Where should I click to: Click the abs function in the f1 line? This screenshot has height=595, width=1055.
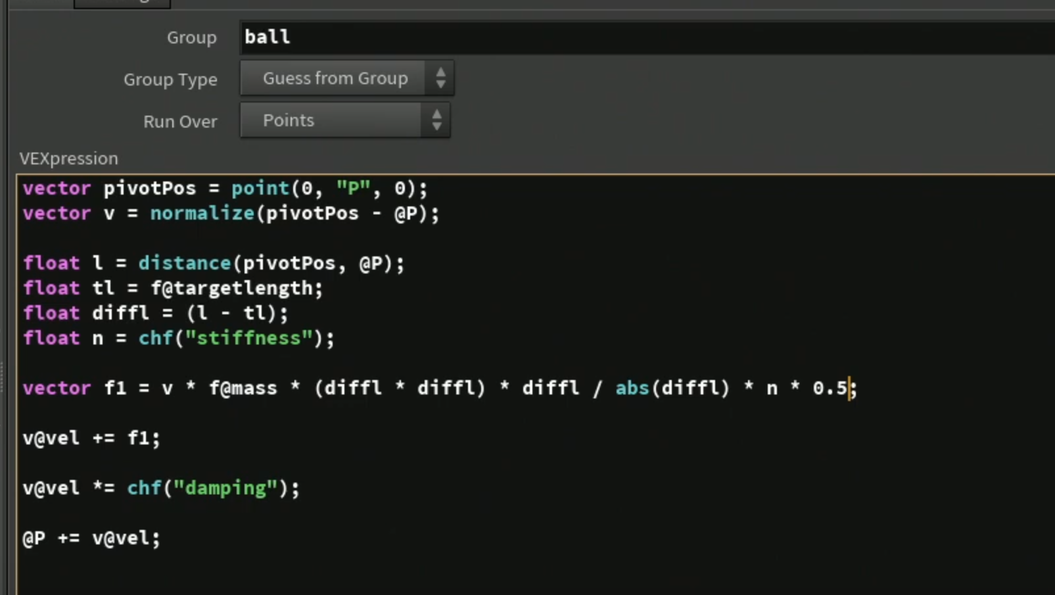(632, 389)
